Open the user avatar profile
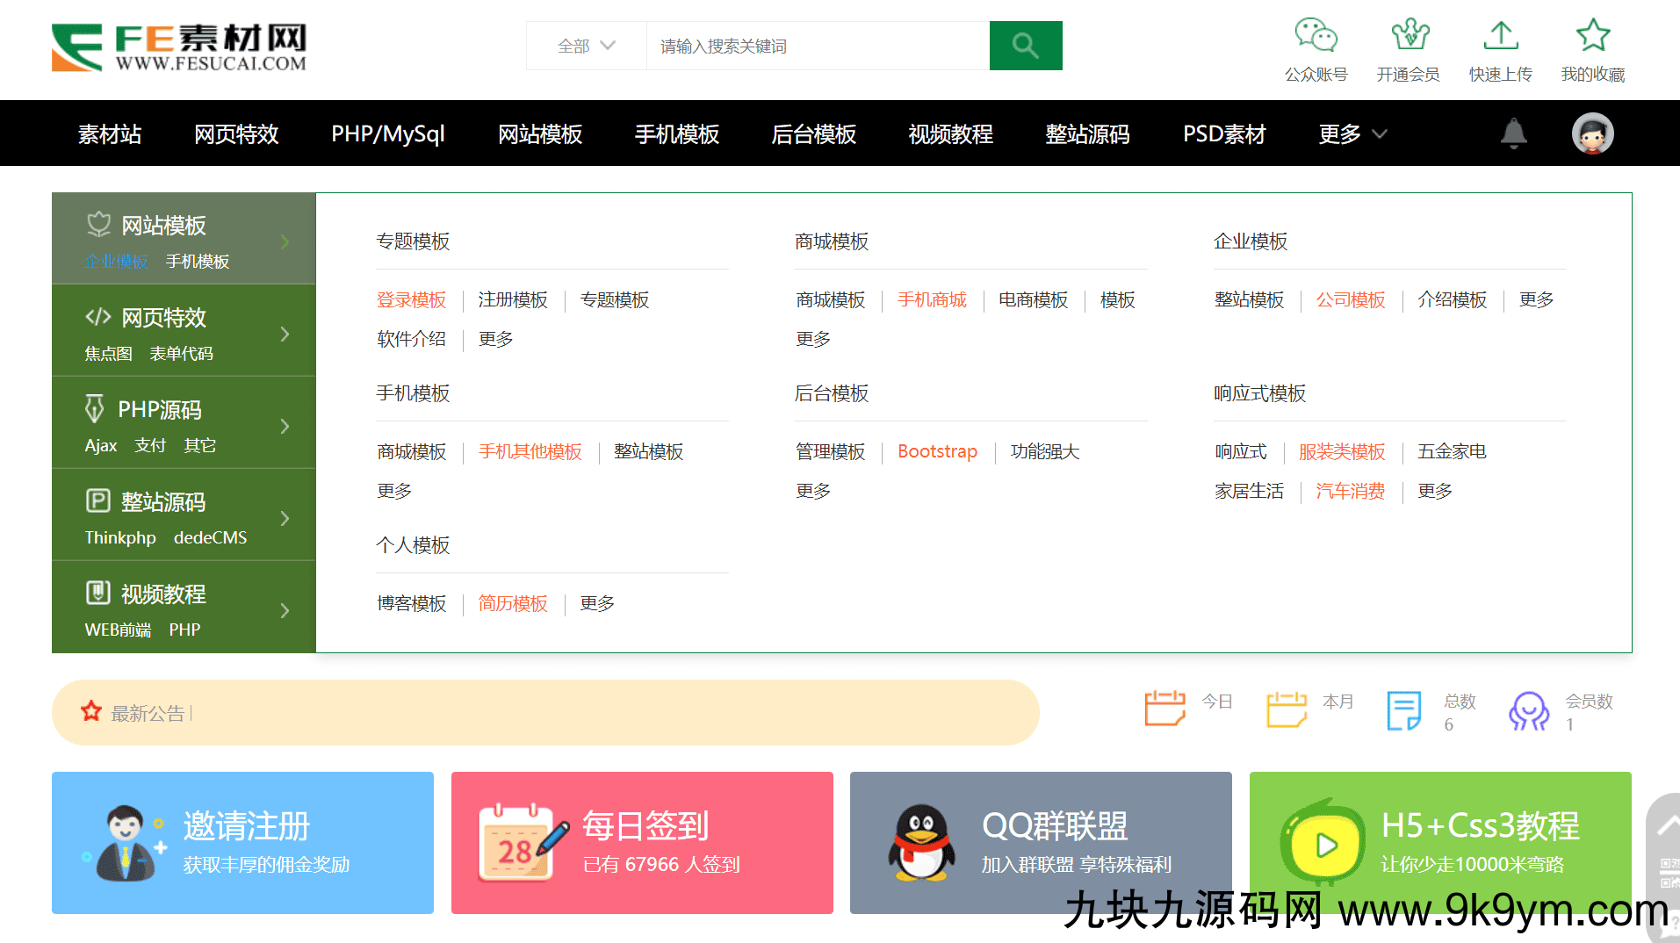Viewport: 1680px width, 943px height. click(1592, 133)
